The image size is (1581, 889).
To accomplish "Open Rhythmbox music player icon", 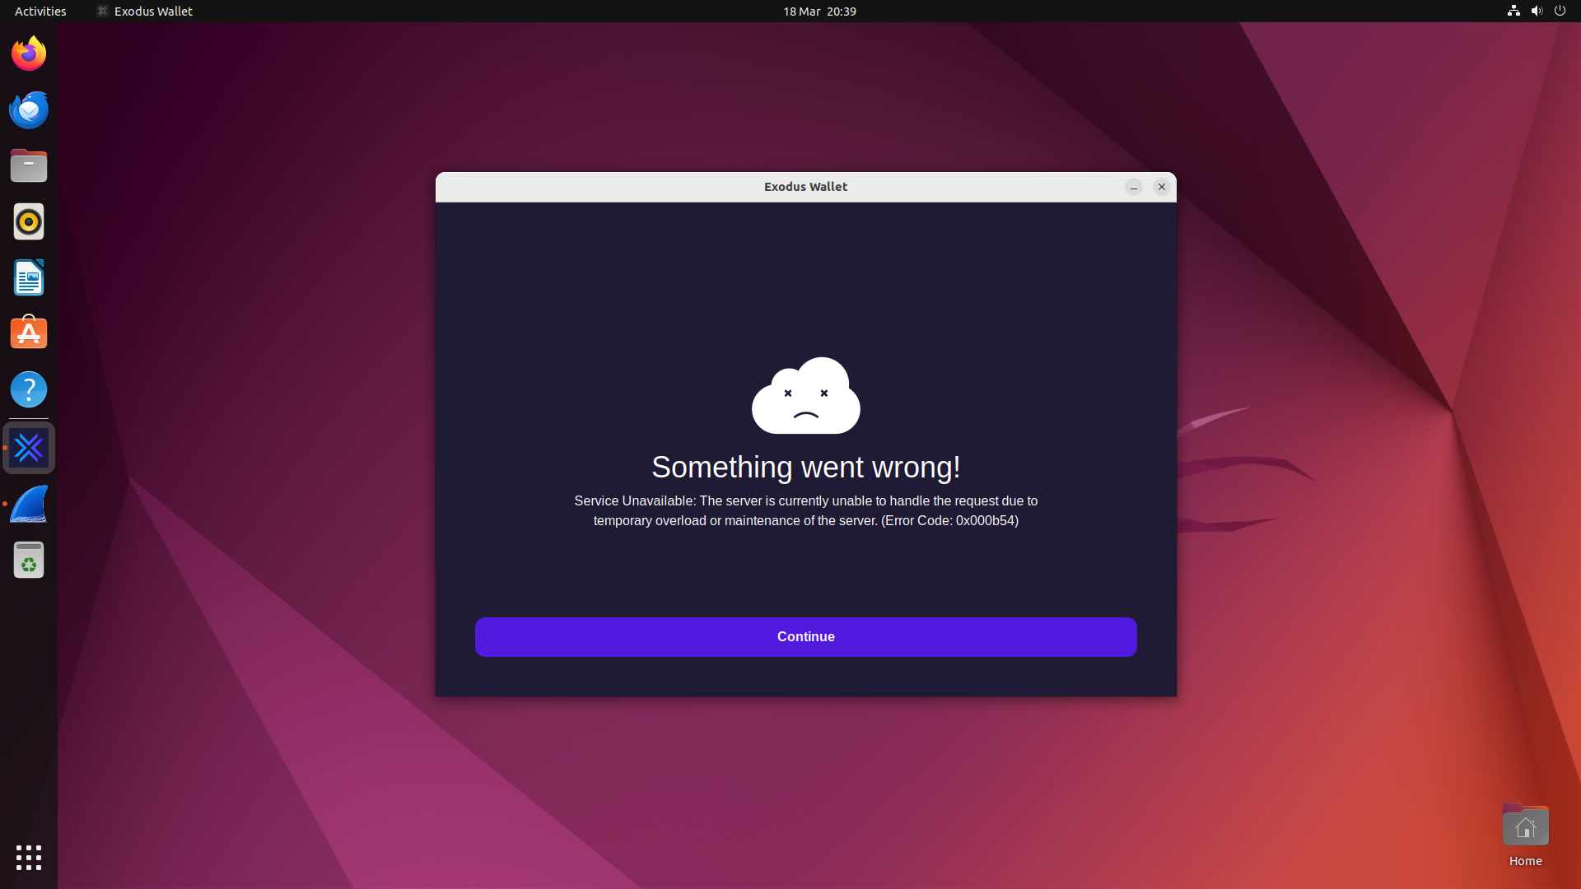I will (29, 222).
